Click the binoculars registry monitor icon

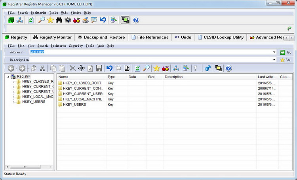pos(59,20)
